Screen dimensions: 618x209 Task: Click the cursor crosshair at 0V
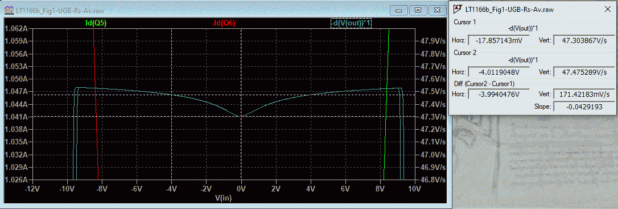[241, 117]
